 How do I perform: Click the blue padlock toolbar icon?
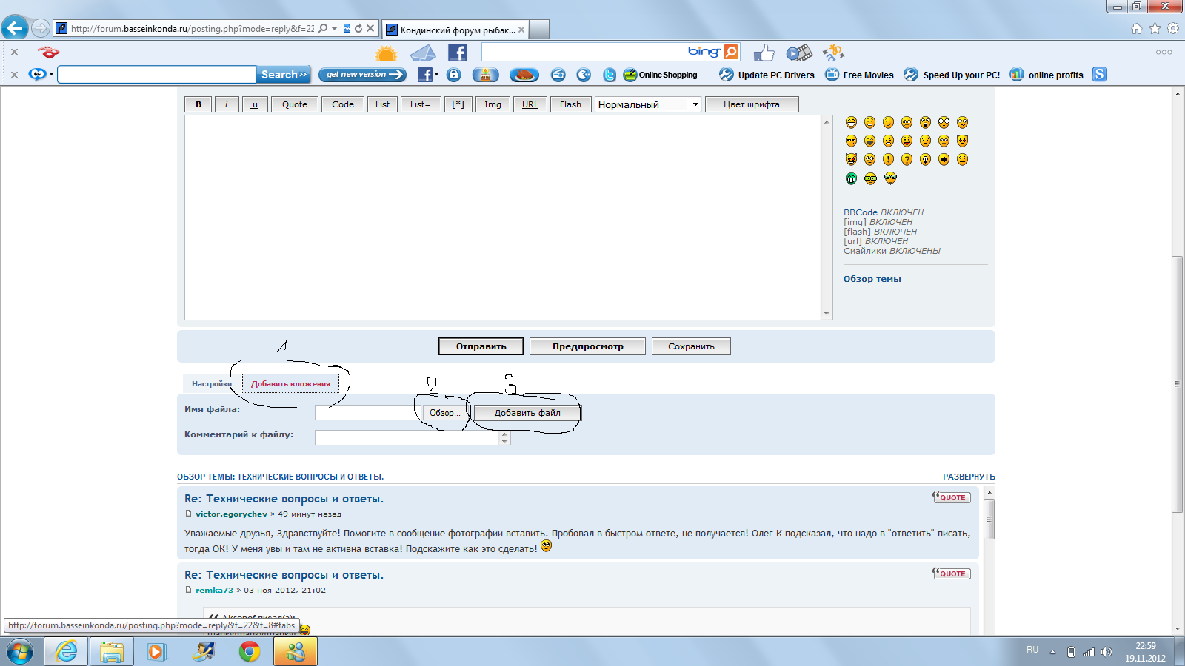[x=454, y=75]
